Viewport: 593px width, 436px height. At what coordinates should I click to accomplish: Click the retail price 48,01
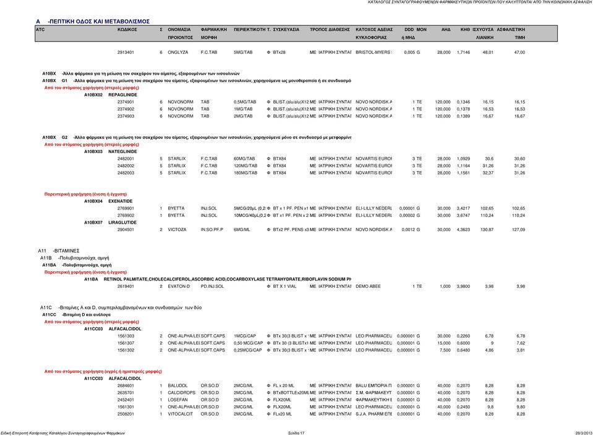pyautogui.click(x=488, y=52)
